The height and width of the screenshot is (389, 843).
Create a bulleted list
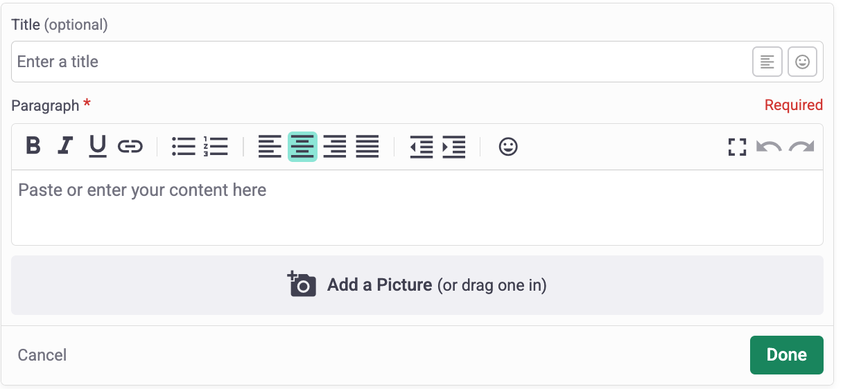(184, 146)
